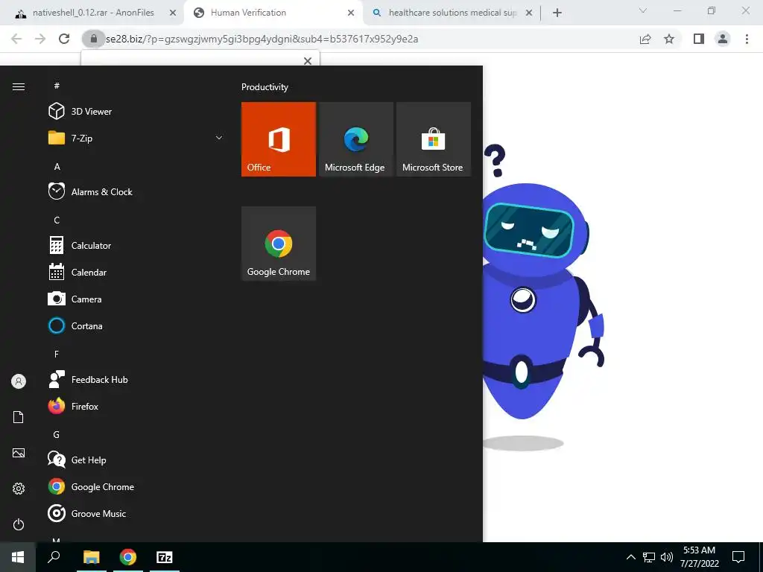Switch to nativeshell_0.12.rar AnonFiles tab
Image resolution: width=763 pixels, height=572 pixels.
pyautogui.click(x=93, y=13)
